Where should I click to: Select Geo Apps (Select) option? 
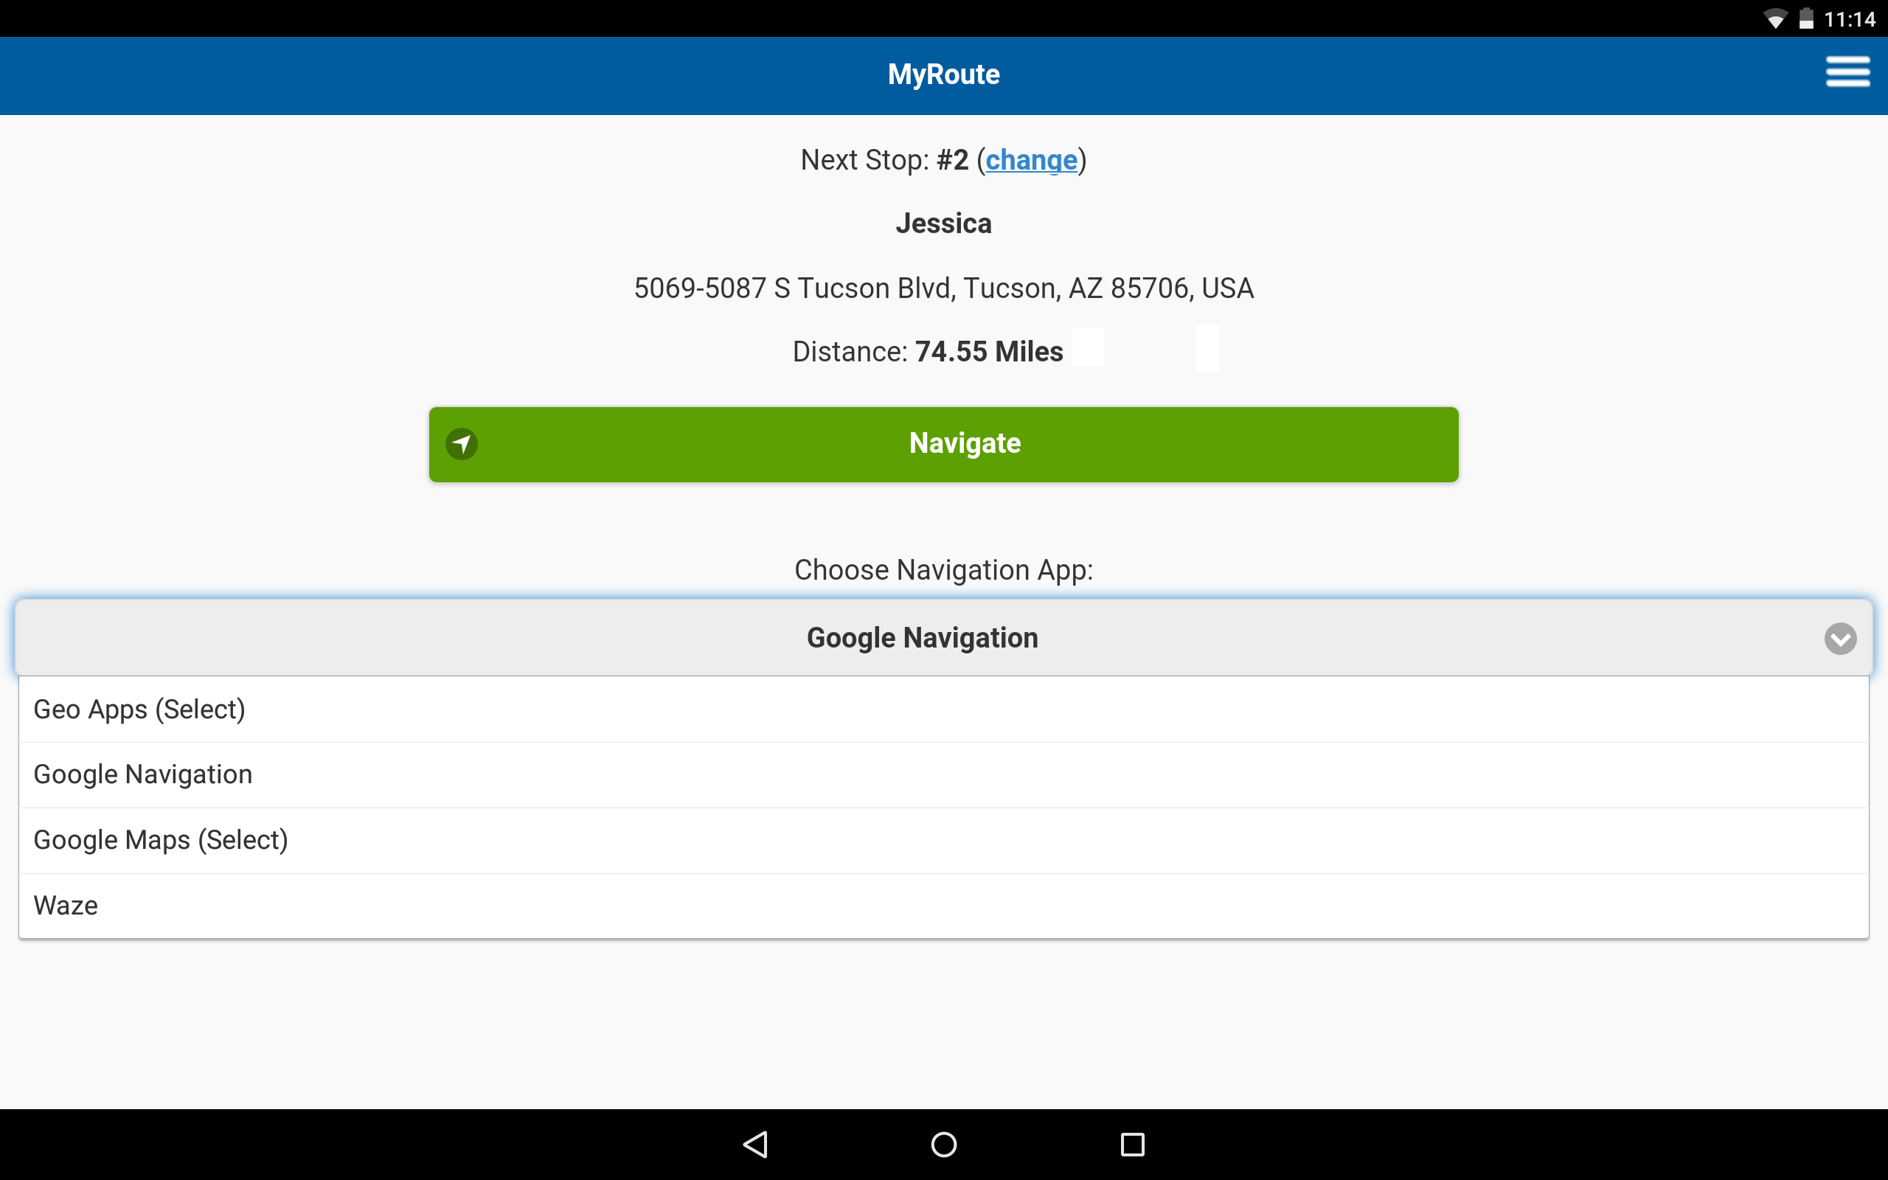(x=943, y=709)
